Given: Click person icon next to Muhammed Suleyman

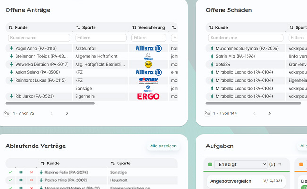Looking at the screenshot, I should (212, 48).
